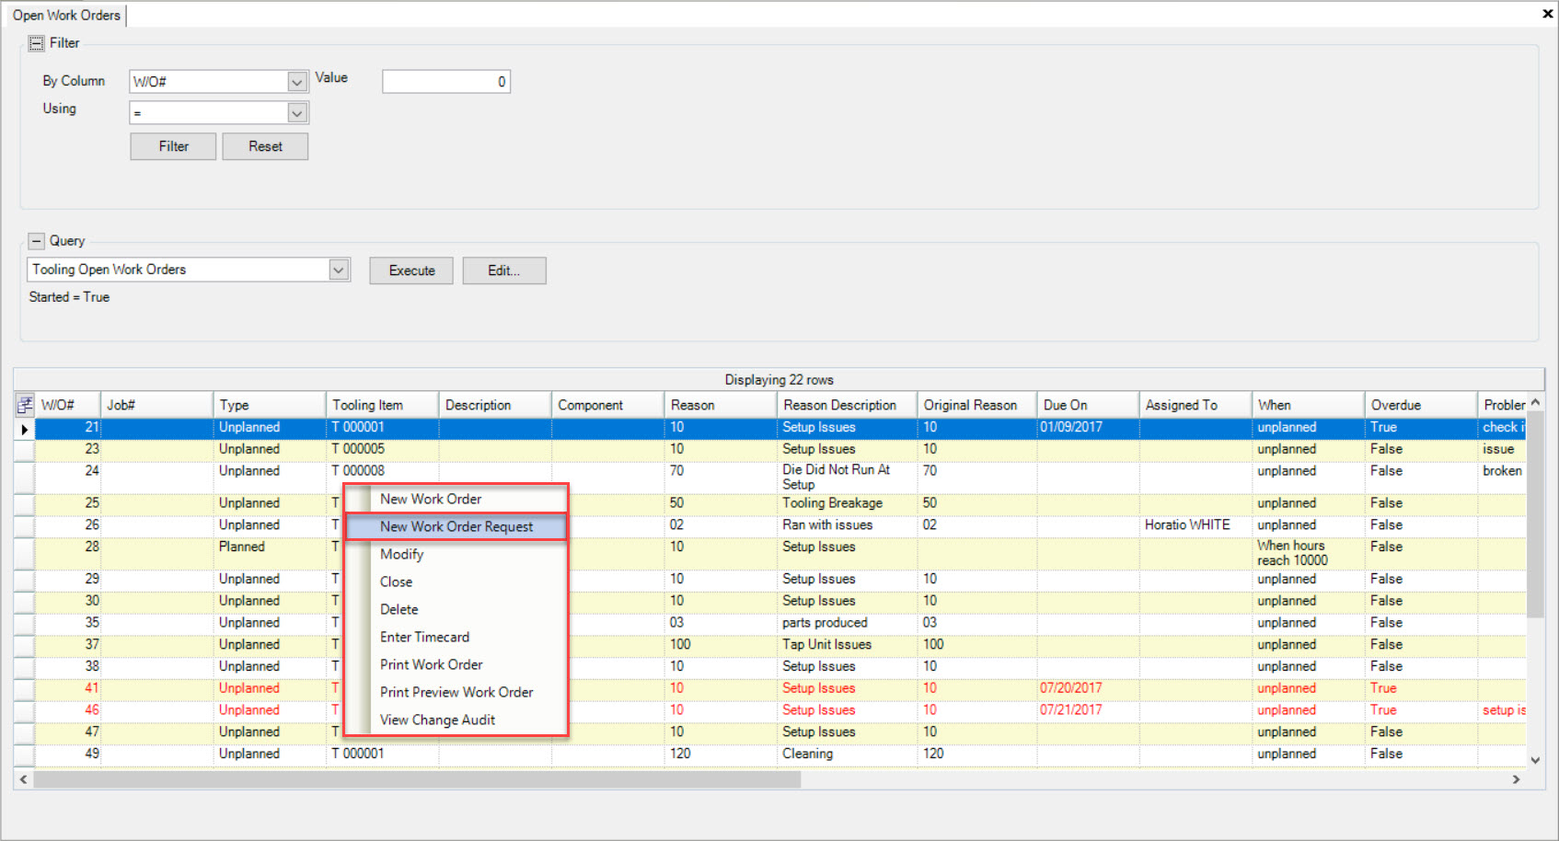Select Modify in the context menu
1559x841 pixels.
pyautogui.click(x=456, y=554)
